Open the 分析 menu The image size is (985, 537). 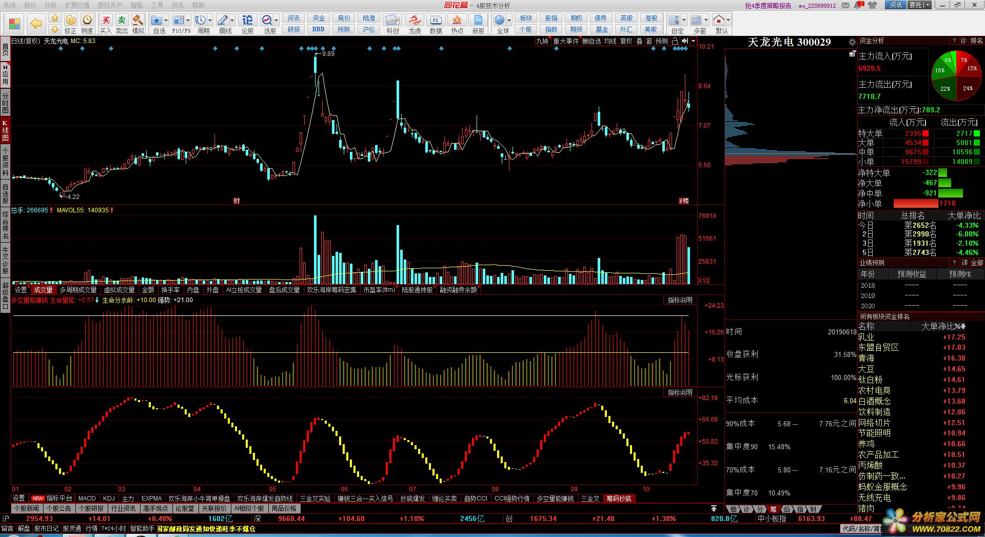51,5
